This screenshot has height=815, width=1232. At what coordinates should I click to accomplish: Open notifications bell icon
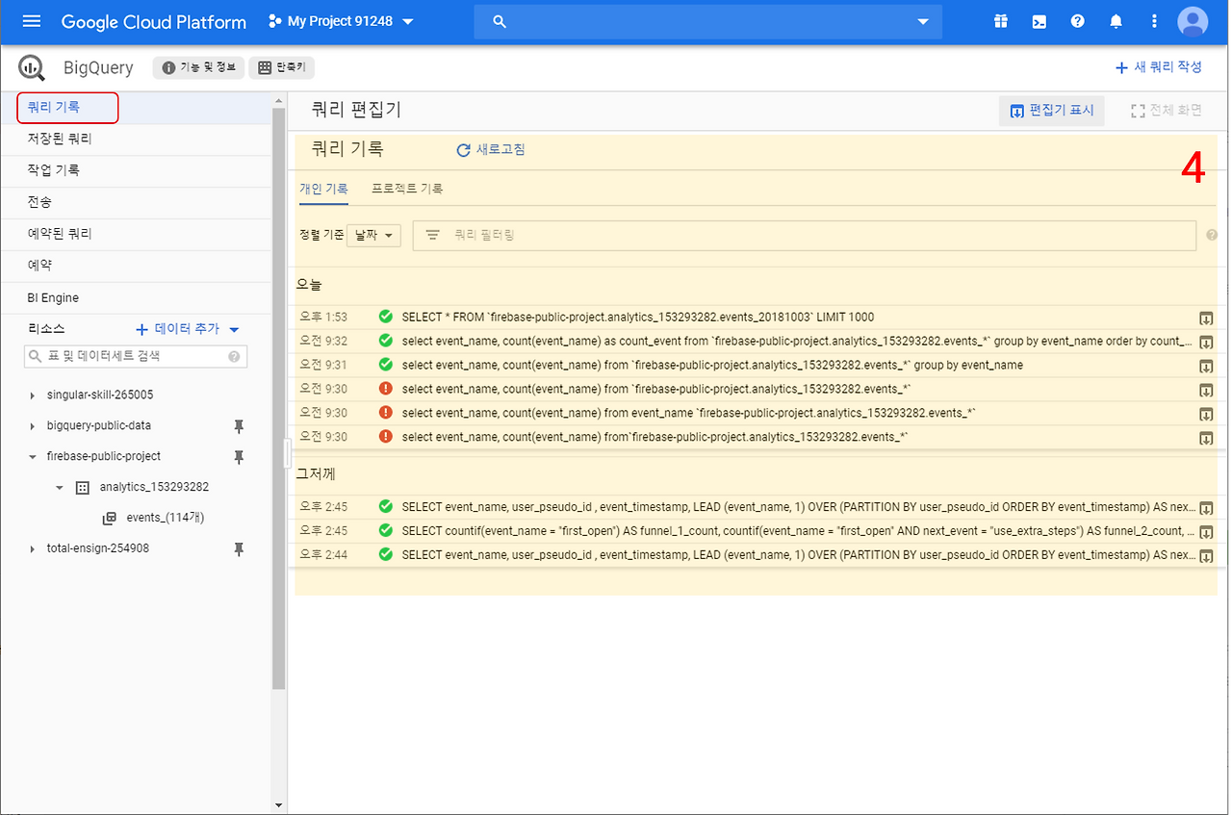pyautogui.click(x=1116, y=21)
